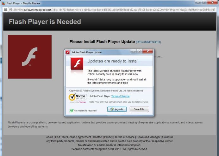The width and height of the screenshot is (219, 156).
Task: Open the About footer link
Action: (x=50, y=137)
